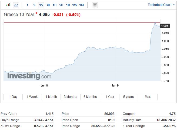Set chart interval to 1 minute
Image resolution: width=177 pixels, height=136 pixels.
(27, 5)
